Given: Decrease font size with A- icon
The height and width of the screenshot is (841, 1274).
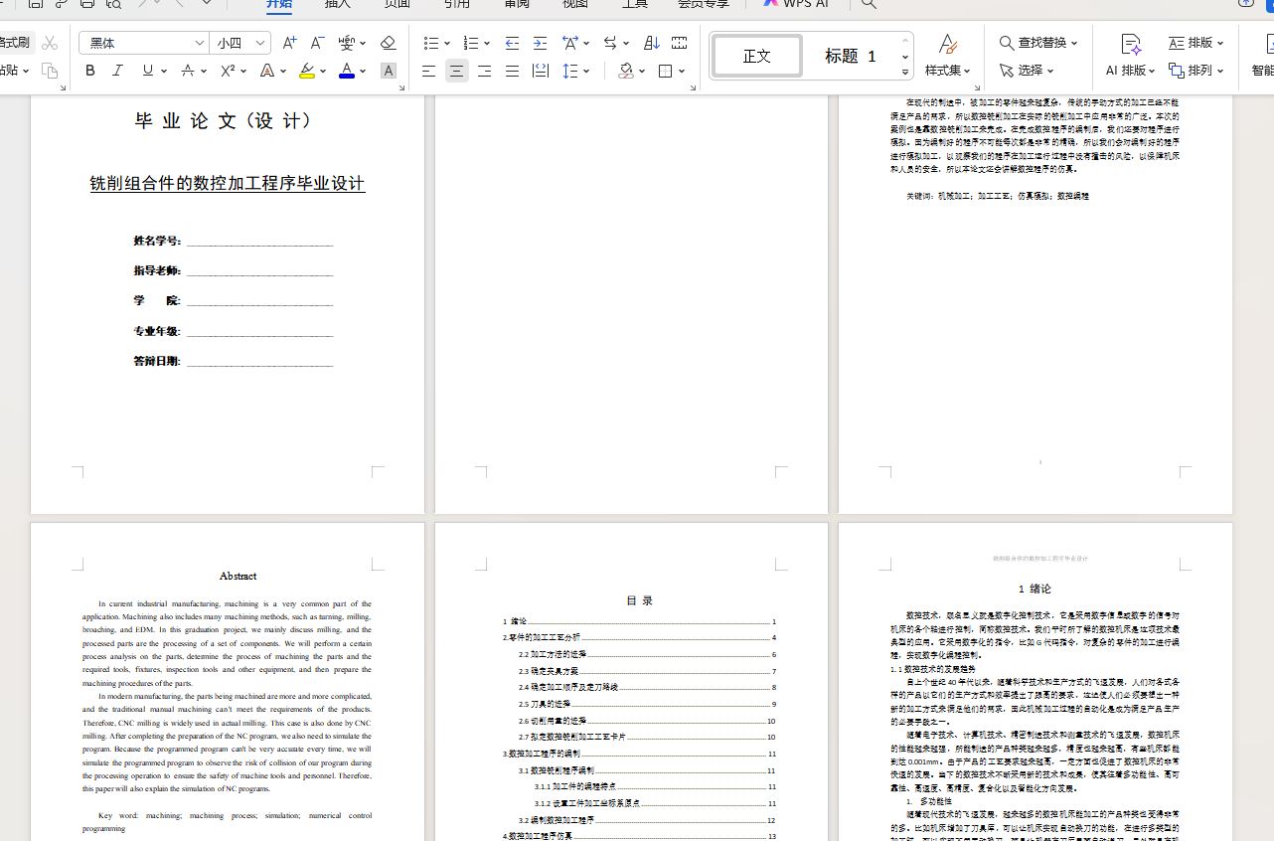Looking at the screenshot, I should click(317, 43).
